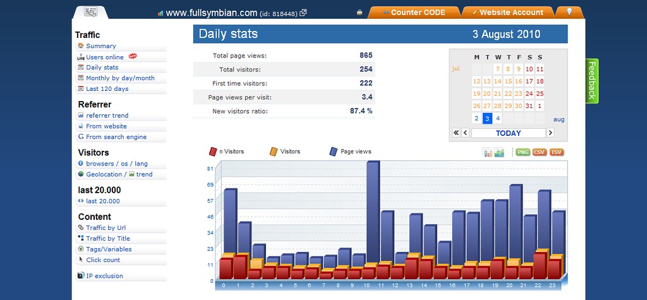Export data as TSV
647x300 pixels.
pyautogui.click(x=557, y=152)
